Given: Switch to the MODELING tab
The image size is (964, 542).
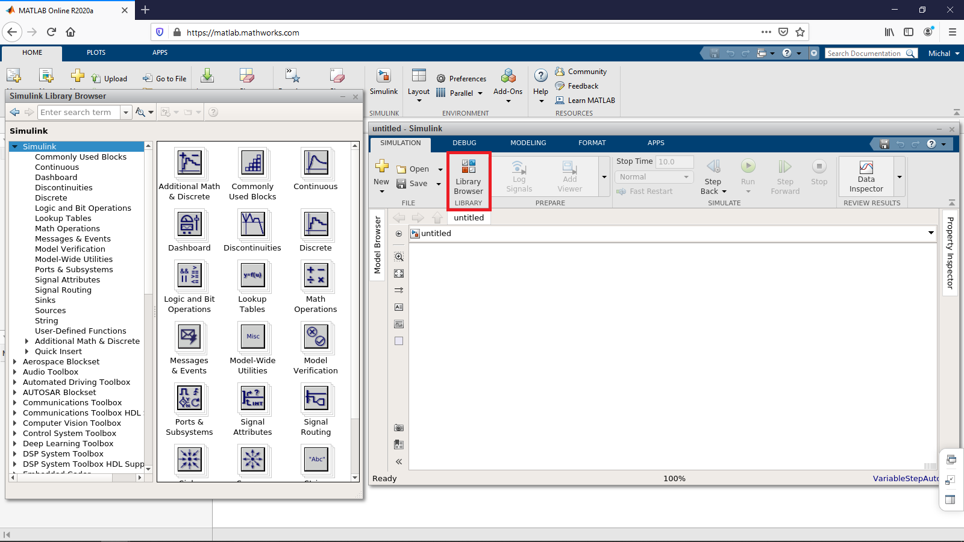Looking at the screenshot, I should point(528,143).
